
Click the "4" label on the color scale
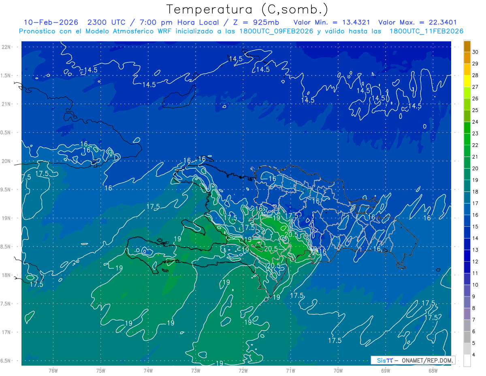(474, 355)
